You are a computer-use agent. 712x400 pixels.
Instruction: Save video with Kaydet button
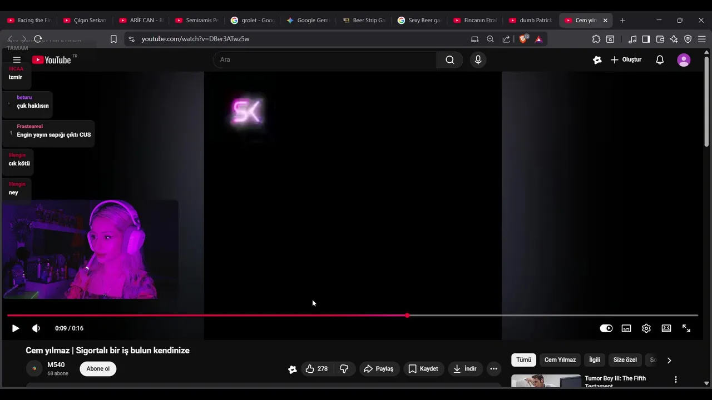[423, 369]
